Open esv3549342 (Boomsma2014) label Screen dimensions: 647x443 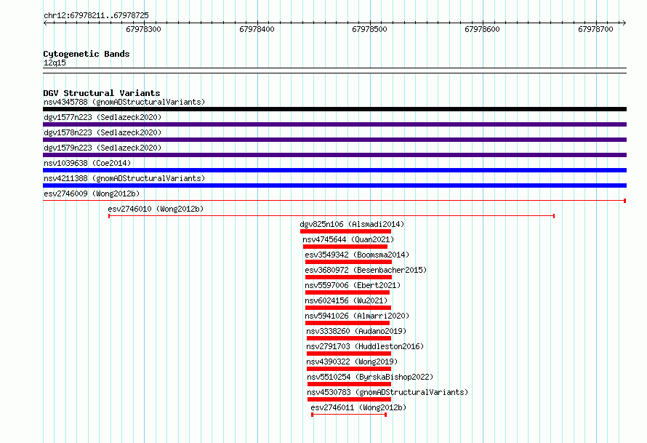(x=357, y=255)
